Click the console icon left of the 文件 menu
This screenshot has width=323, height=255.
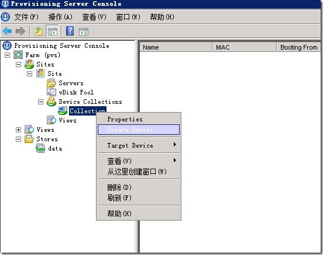5,17
